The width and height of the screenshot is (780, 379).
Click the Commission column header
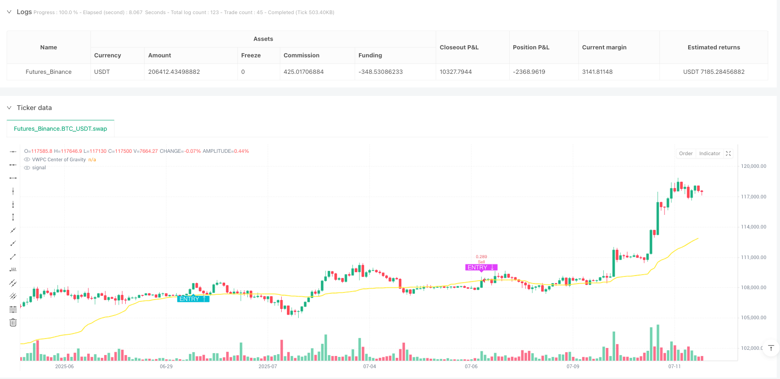317,55
